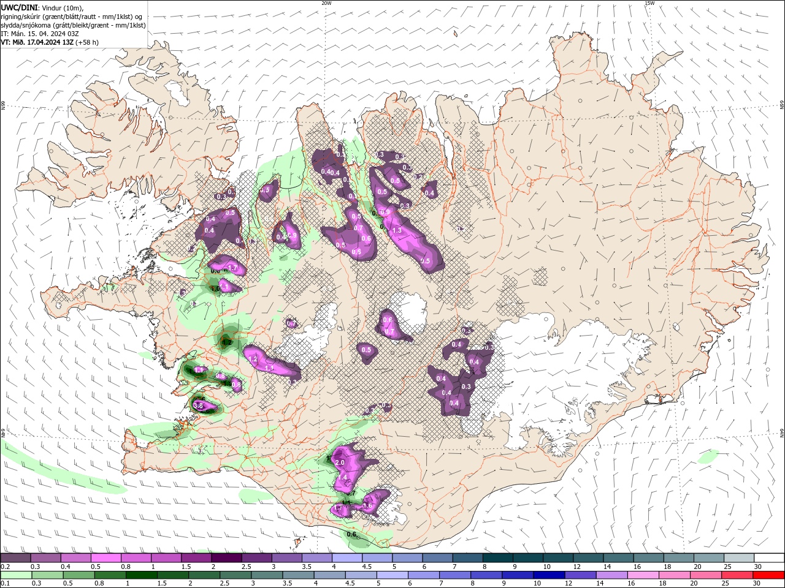Image resolution: width=785 pixels, height=588 pixels.
Task: Click the 'VT: Mið. 17.04.2024 13Z' valid time
Action: (37, 42)
